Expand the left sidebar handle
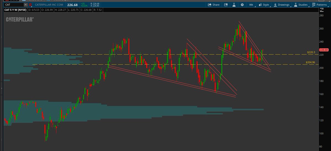 (x=1, y=88)
